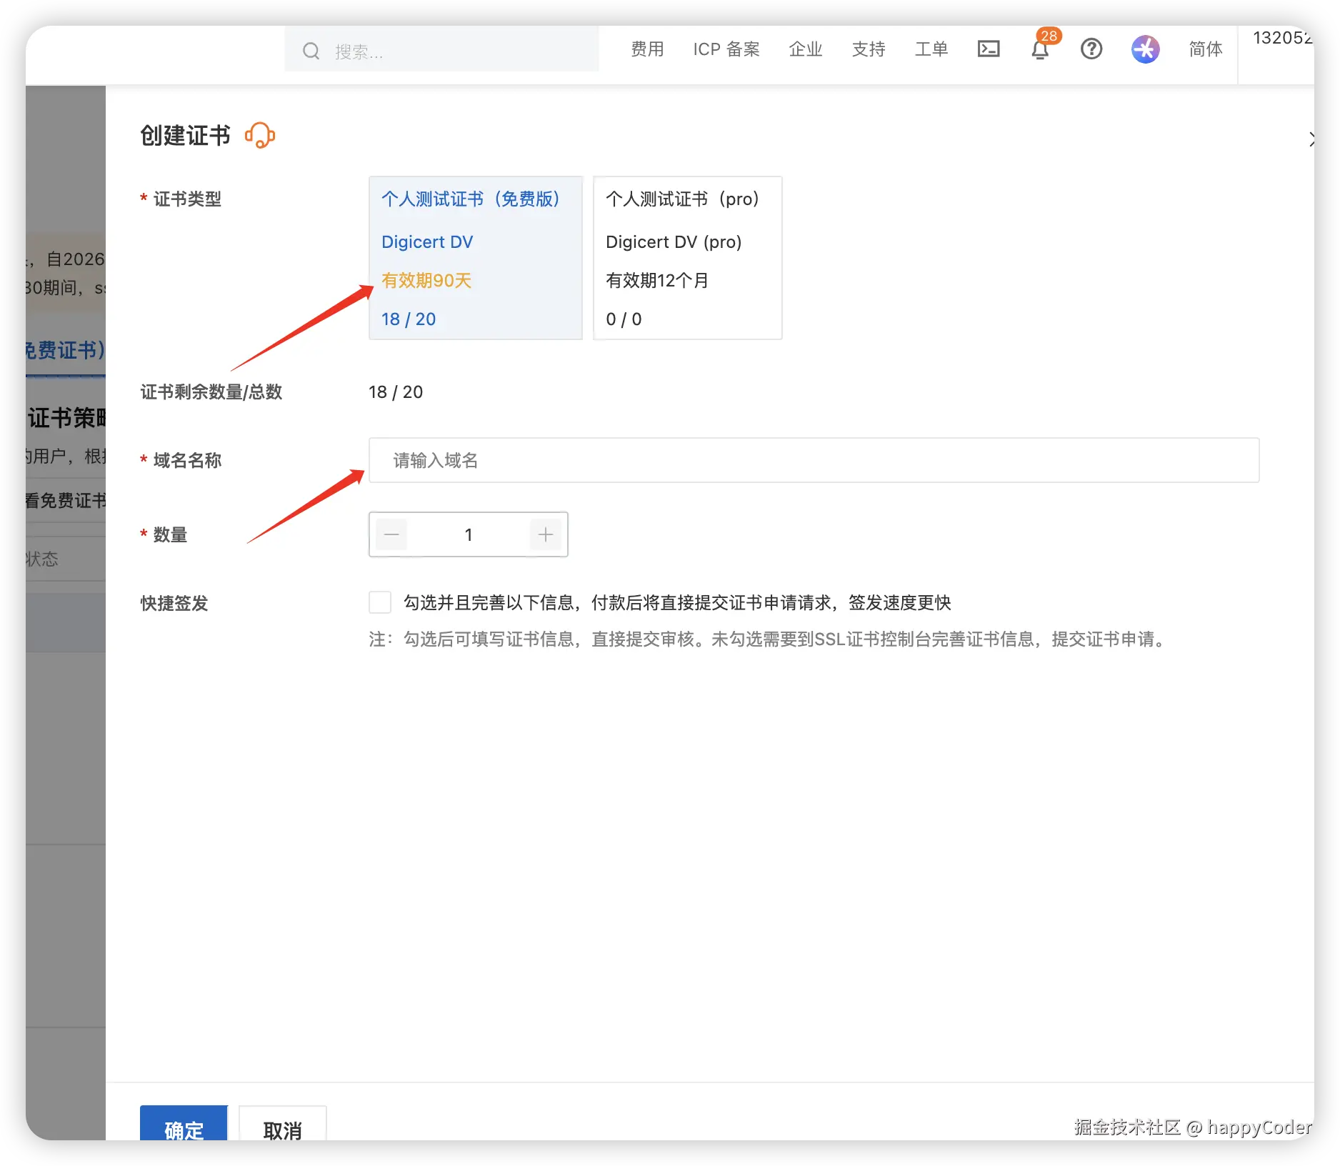
Task: Open the 支持 menu
Action: click(869, 49)
